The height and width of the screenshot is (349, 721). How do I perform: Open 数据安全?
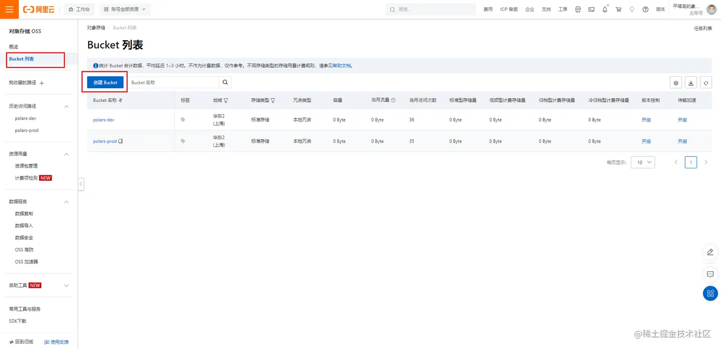[24, 237]
